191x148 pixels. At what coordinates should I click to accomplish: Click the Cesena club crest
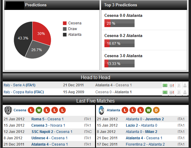[8, 110]
